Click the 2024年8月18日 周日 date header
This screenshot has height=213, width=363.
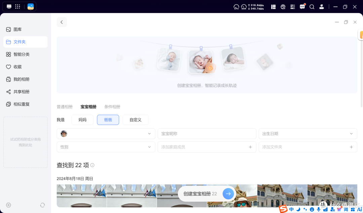click(x=75, y=178)
